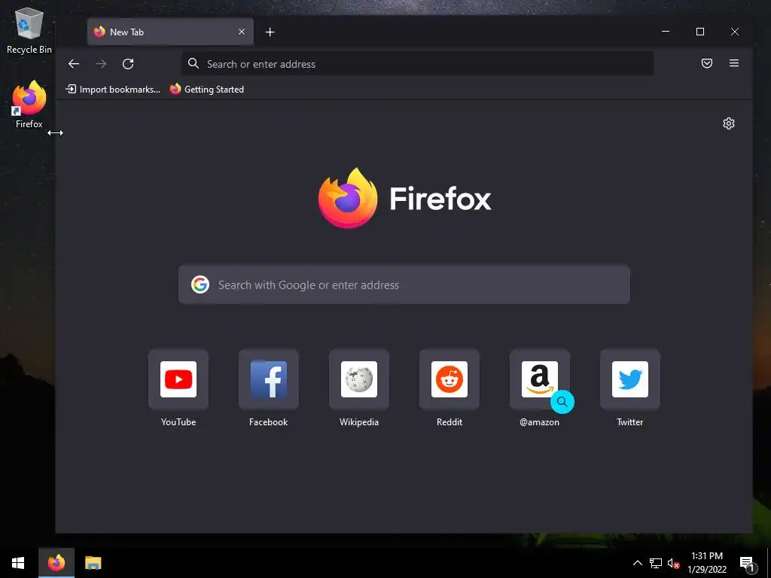Image resolution: width=771 pixels, height=578 pixels.
Task: Maximize the Firefox window
Action: point(700,32)
